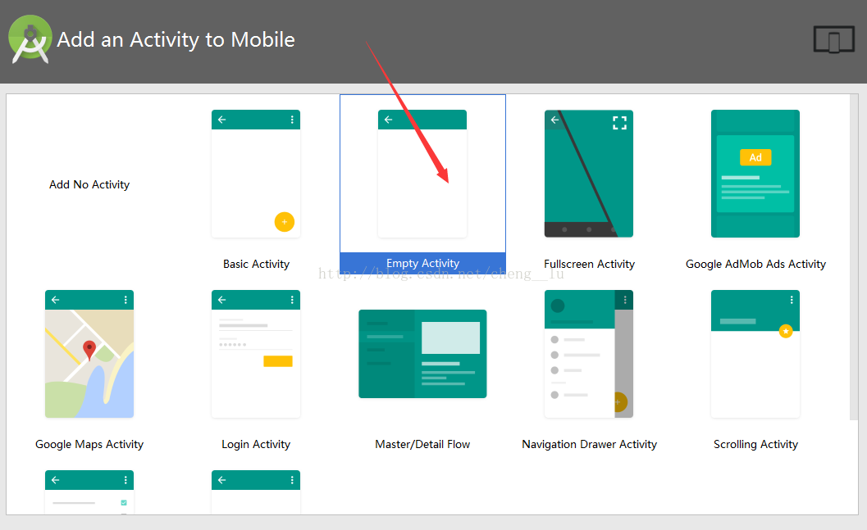The height and width of the screenshot is (530, 867).
Task: Click the highlighted Empty Activity label
Action: (x=422, y=263)
